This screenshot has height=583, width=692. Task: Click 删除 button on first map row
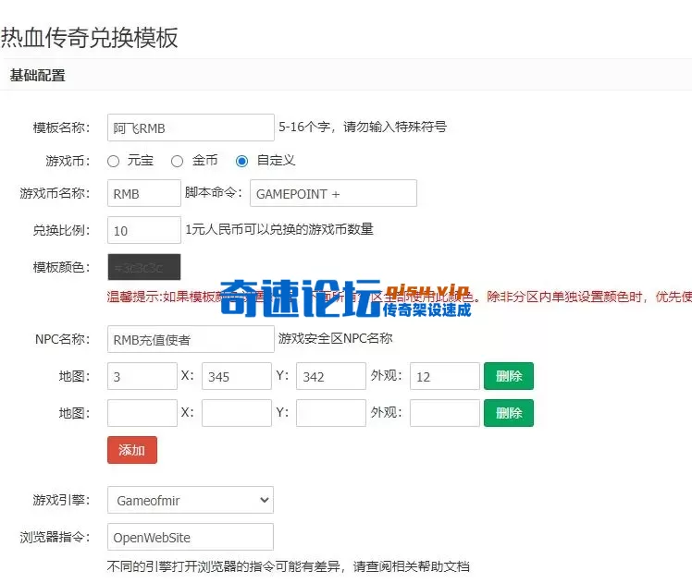click(x=508, y=376)
